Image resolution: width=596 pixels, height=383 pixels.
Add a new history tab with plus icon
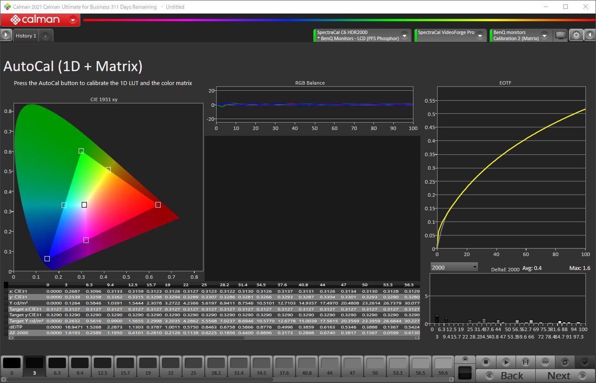[x=45, y=36]
